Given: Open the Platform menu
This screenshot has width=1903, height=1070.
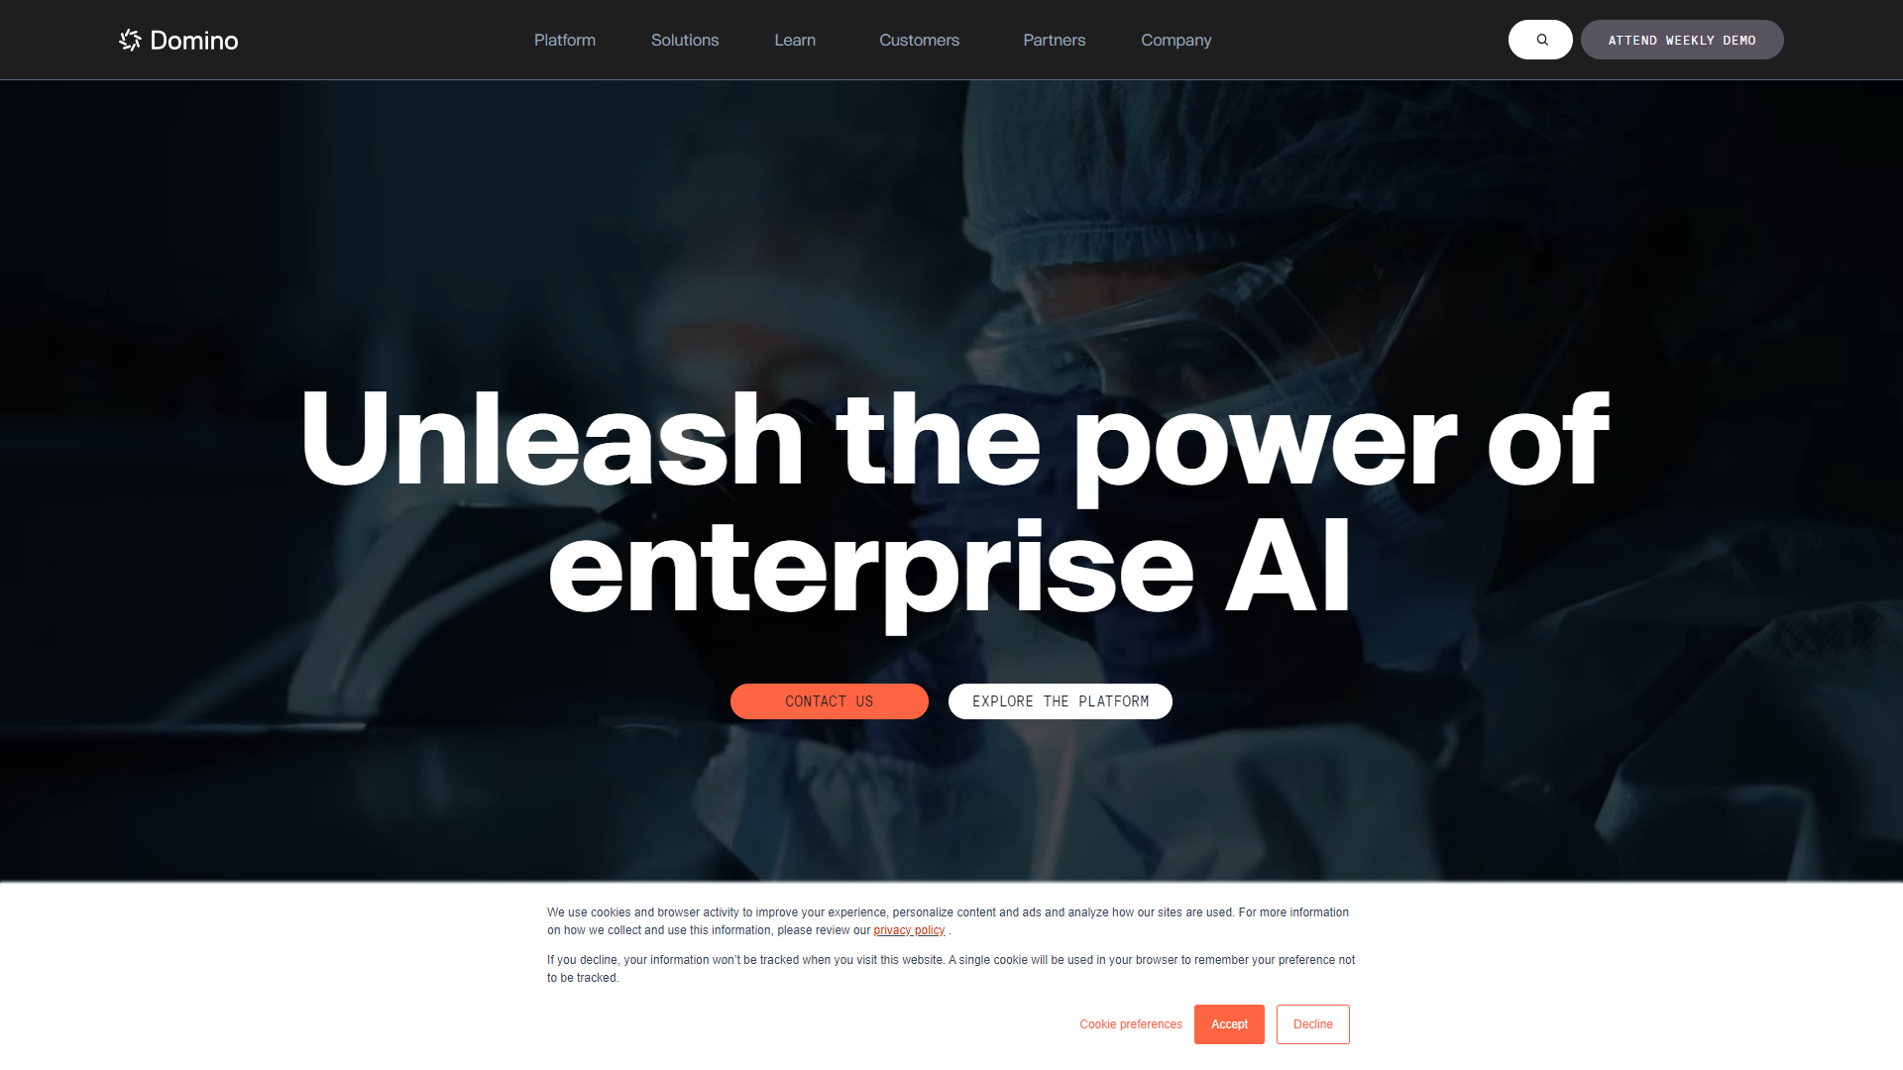Looking at the screenshot, I should click(x=565, y=40).
